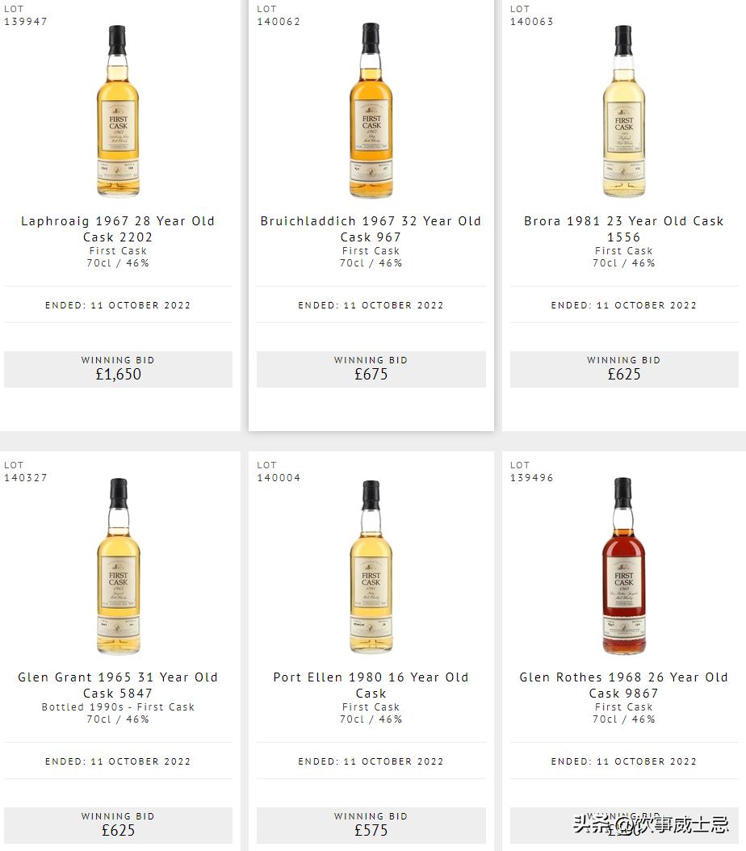Screen dimensions: 746x851
Task: Click lot number 139496
Action: pos(532,478)
